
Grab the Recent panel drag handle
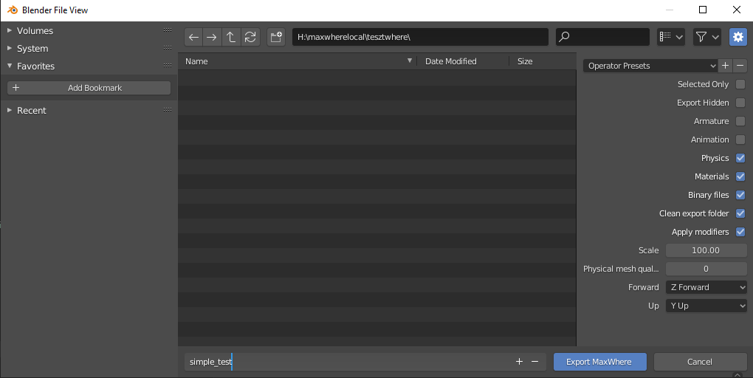pos(167,110)
